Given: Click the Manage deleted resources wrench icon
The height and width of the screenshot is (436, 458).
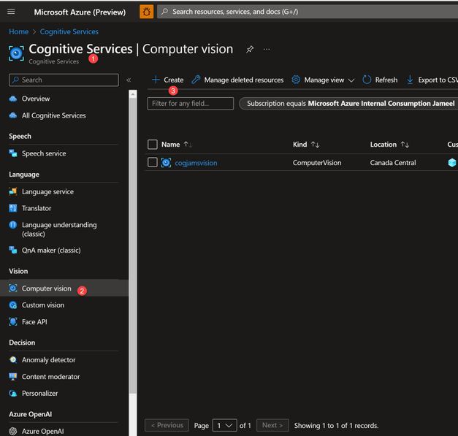Looking at the screenshot, I should [x=196, y=80].
